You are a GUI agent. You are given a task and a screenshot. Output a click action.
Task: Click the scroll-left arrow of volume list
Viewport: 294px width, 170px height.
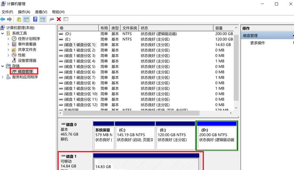pos(61,113)
